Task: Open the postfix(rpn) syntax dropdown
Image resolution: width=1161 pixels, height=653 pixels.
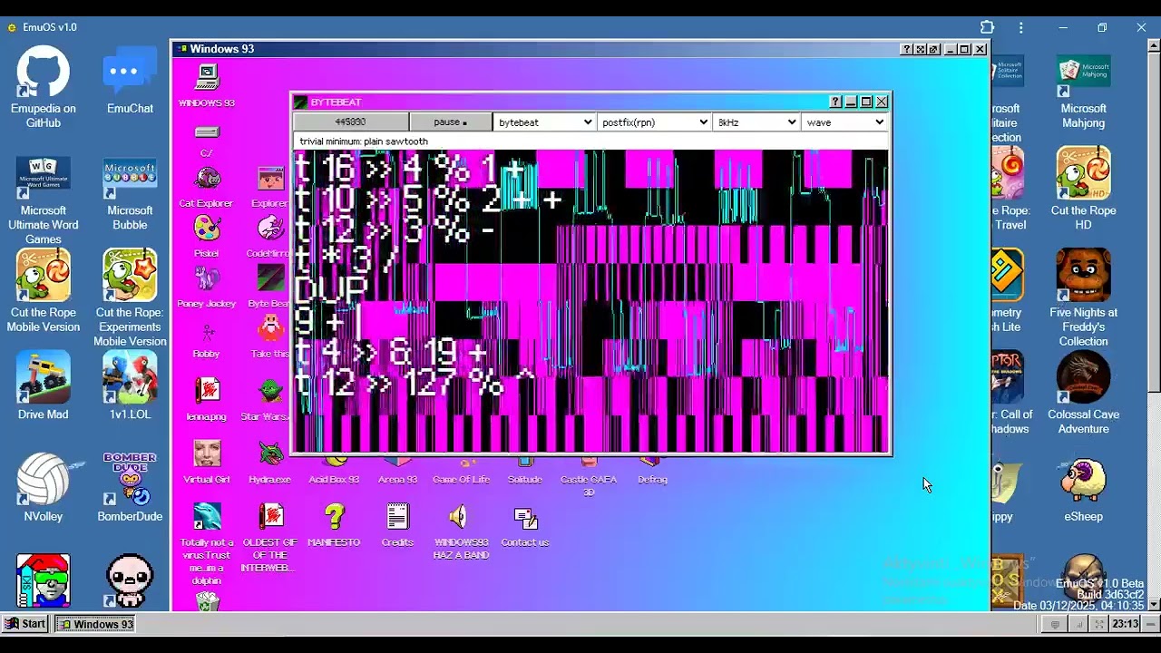Action: click(654, 122)
